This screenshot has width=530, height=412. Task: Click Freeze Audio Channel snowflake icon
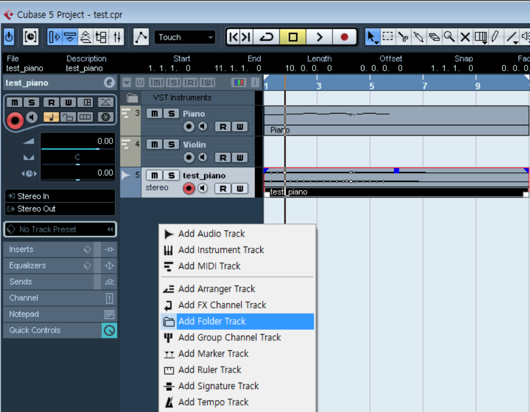click(105, 117)
